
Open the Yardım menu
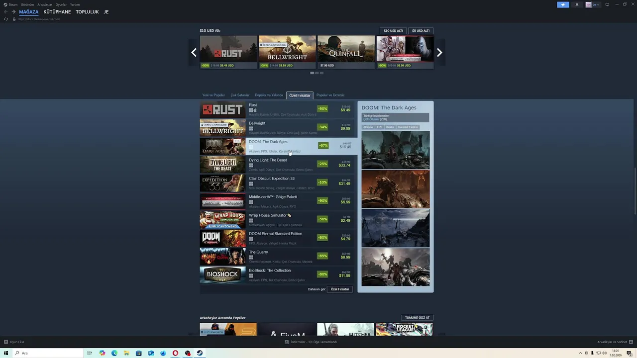75,4
